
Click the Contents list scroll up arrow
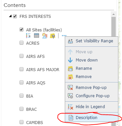113,14
